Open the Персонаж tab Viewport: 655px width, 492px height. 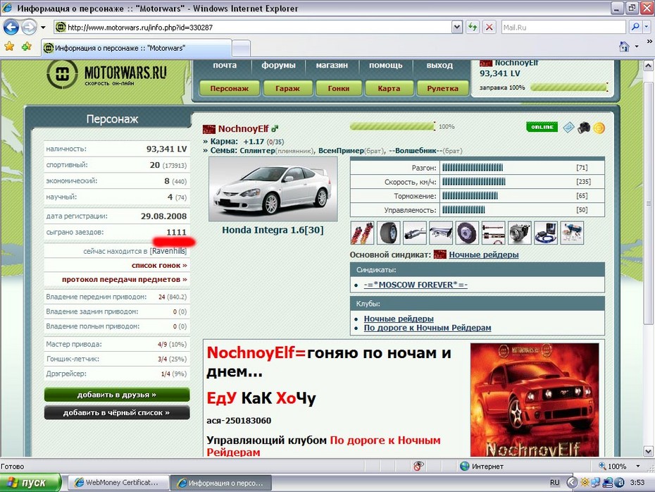pos(230,88)
